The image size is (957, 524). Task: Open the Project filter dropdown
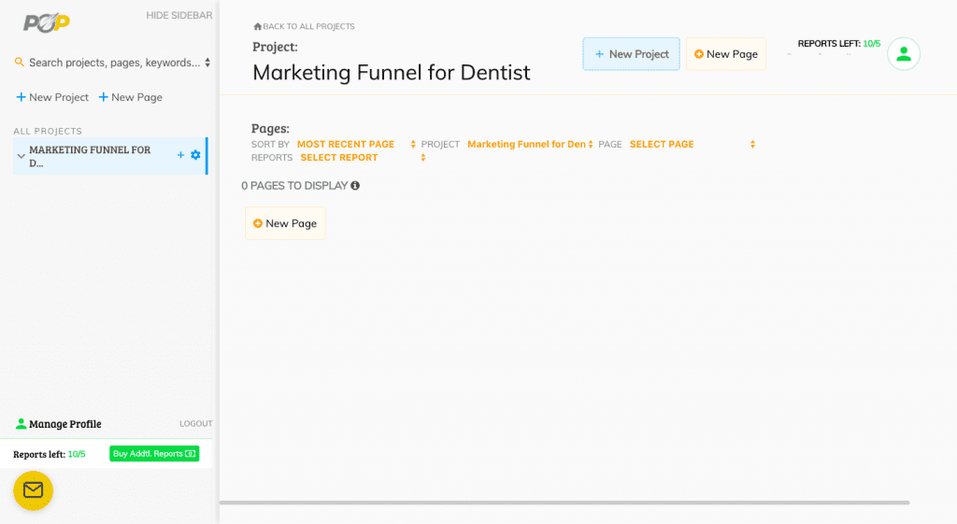(530, 145)
